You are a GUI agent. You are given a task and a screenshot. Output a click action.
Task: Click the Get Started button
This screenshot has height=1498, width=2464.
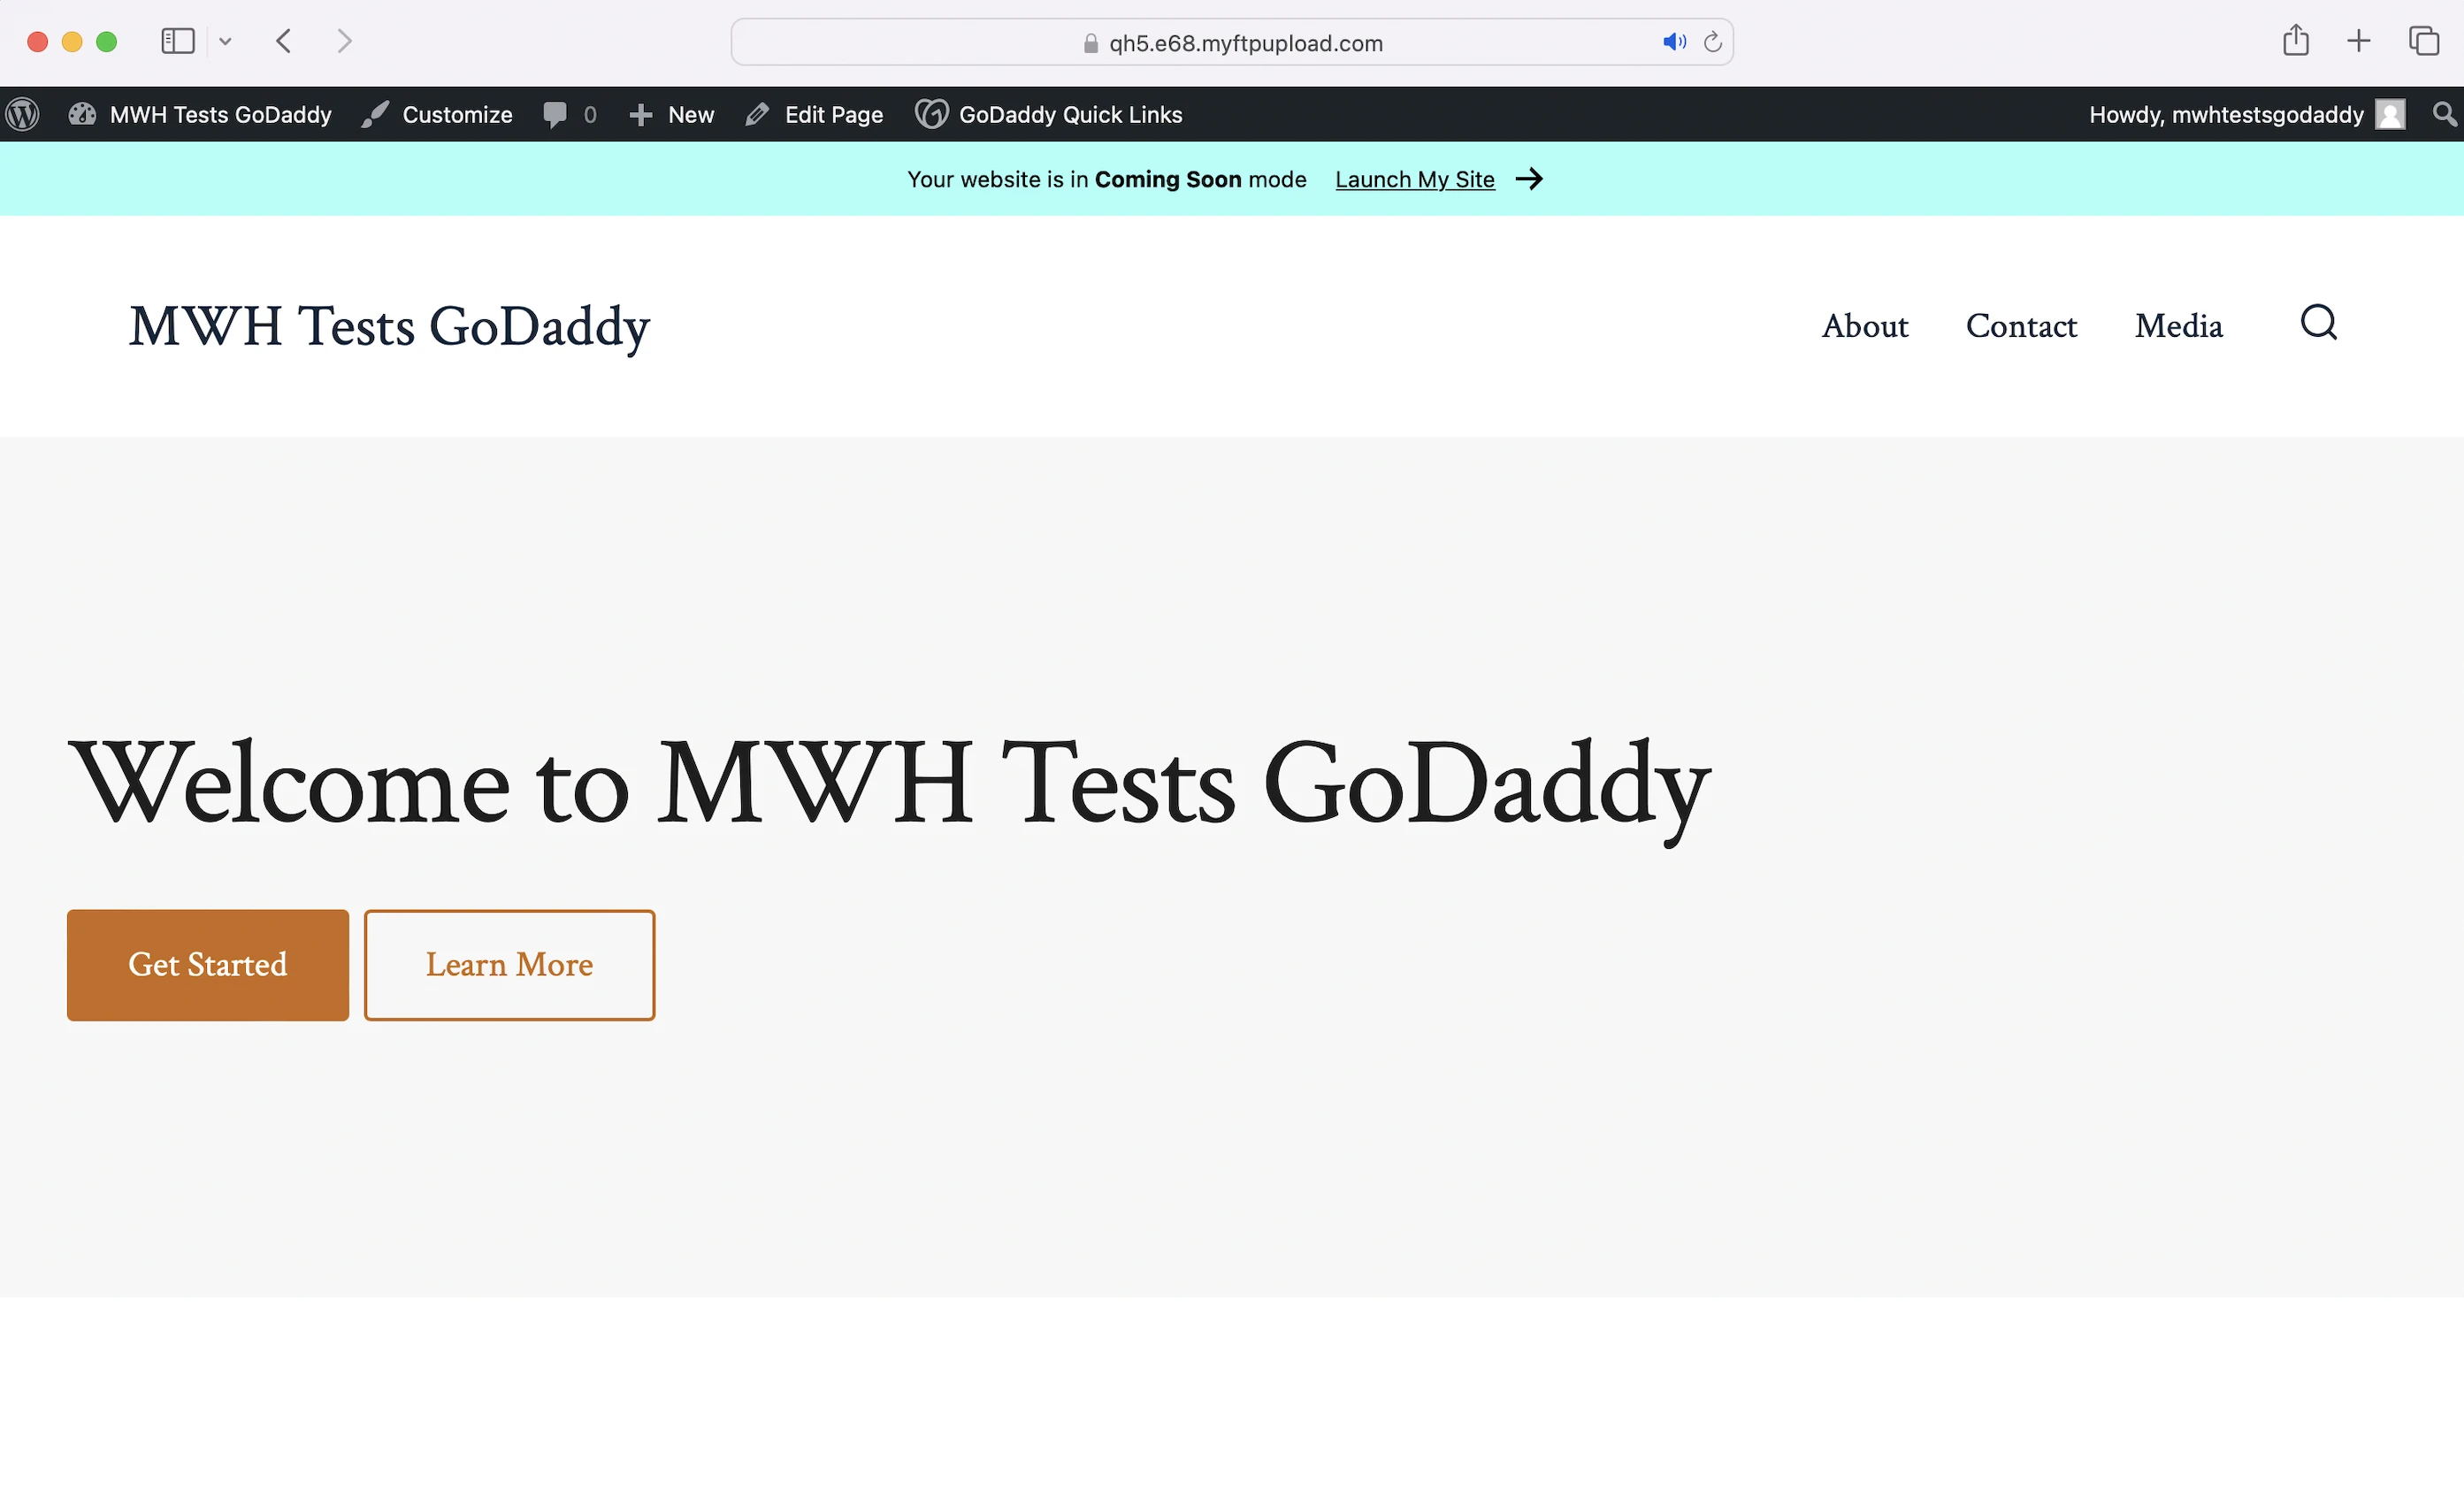[x=208, y=964]
